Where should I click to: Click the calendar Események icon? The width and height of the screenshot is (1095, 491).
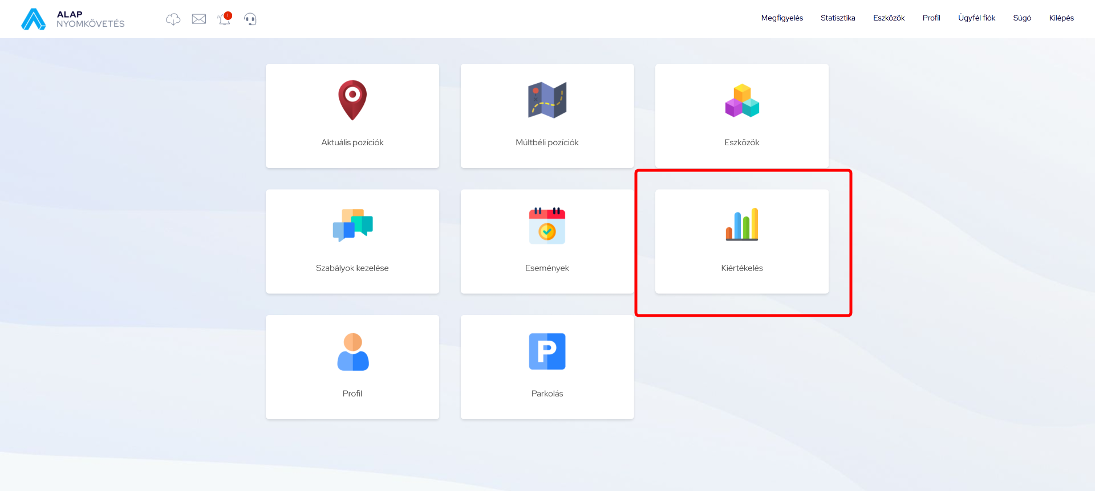(x=547, y=226)
